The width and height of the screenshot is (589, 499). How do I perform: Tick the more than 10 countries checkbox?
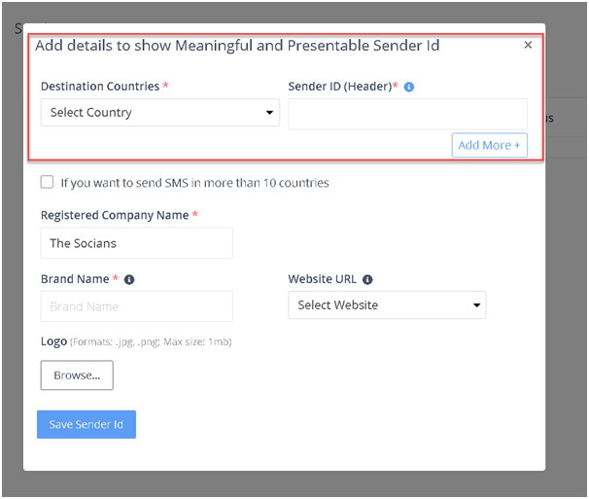(47, 182)
